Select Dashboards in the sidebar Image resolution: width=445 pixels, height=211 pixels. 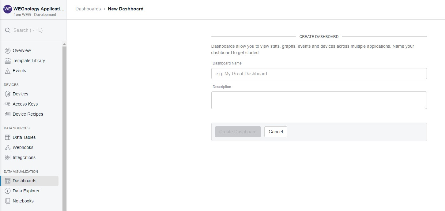point(30,181)
